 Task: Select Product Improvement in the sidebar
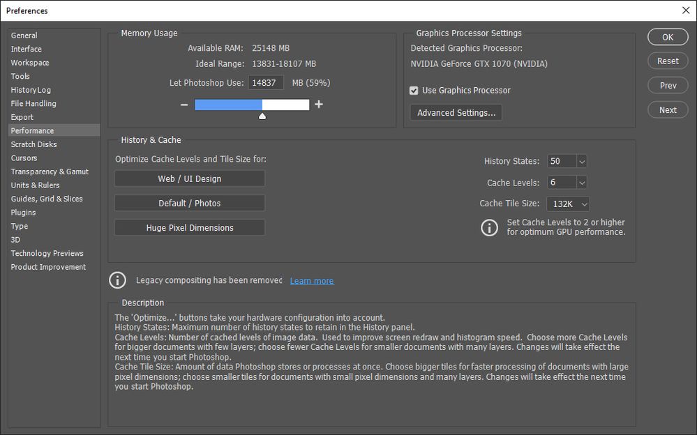click(54, 267)
